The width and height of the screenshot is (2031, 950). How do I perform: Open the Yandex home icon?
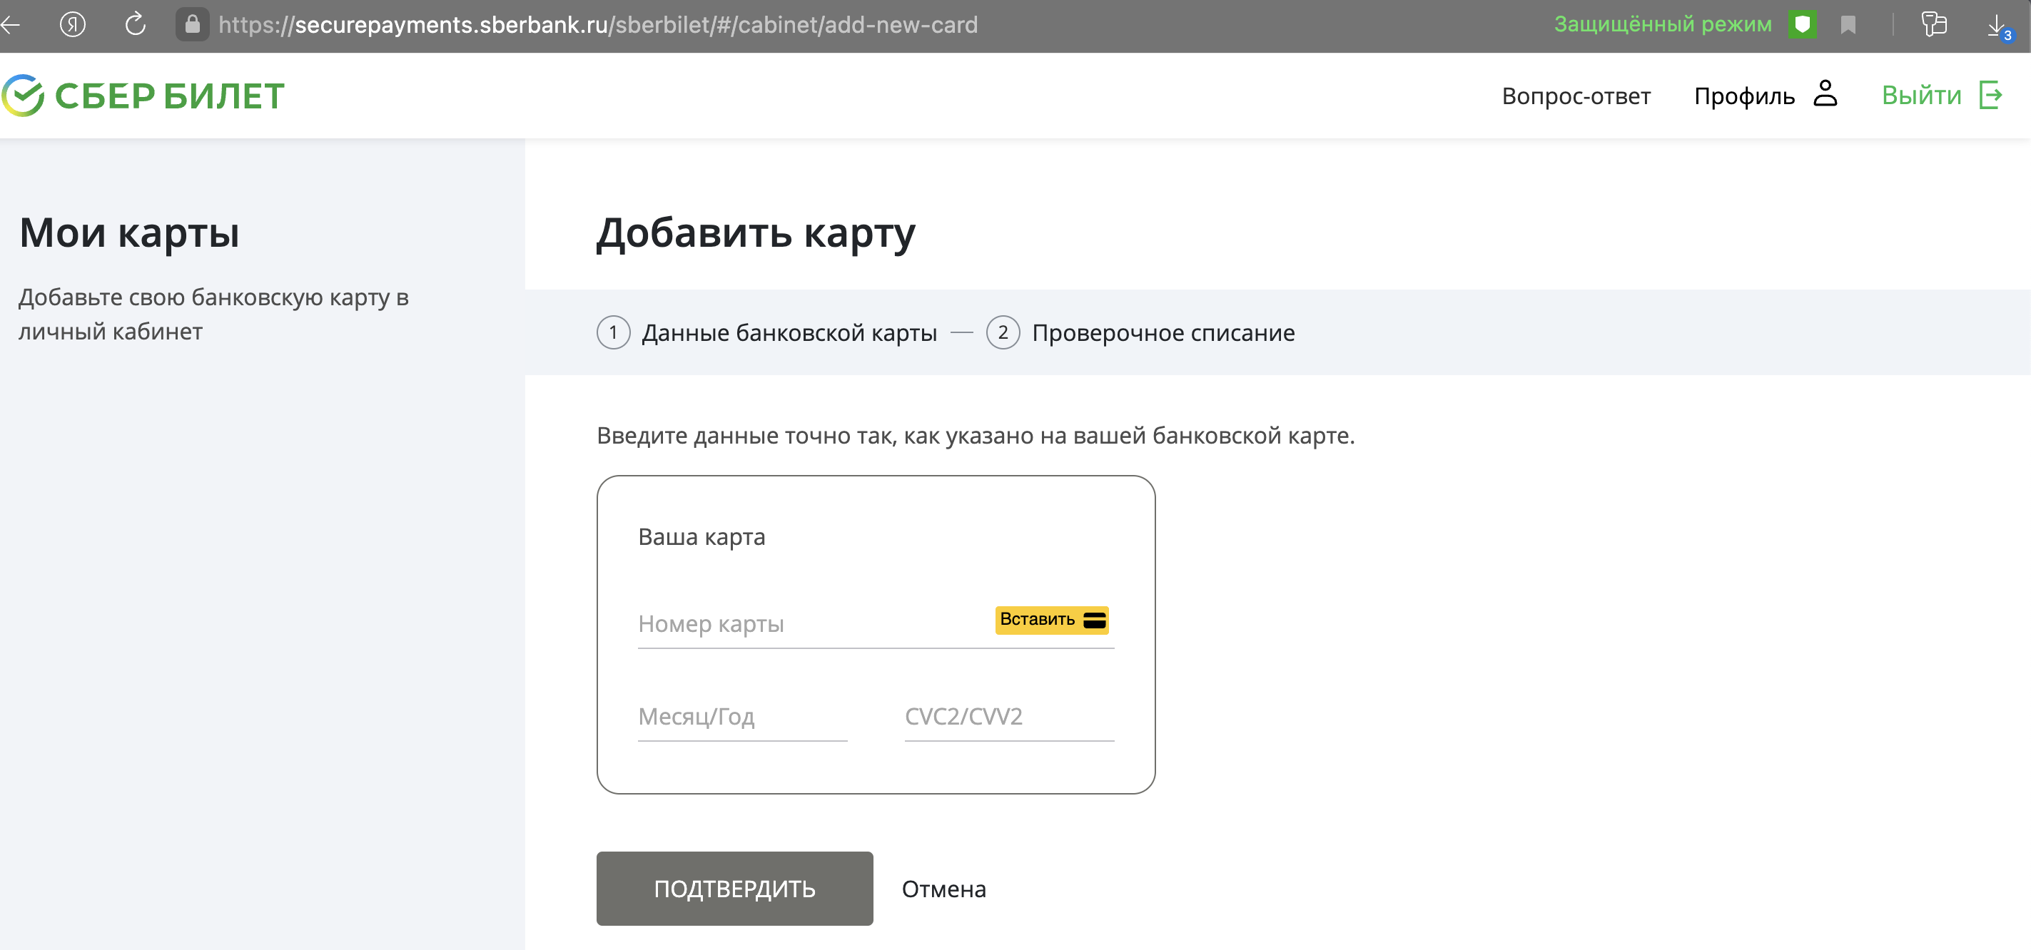[73, 25]
